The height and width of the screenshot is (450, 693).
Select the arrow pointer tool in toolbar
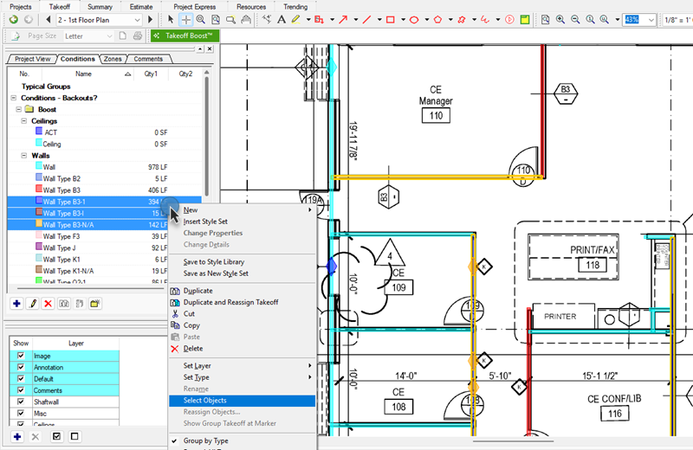click(172, 19)
